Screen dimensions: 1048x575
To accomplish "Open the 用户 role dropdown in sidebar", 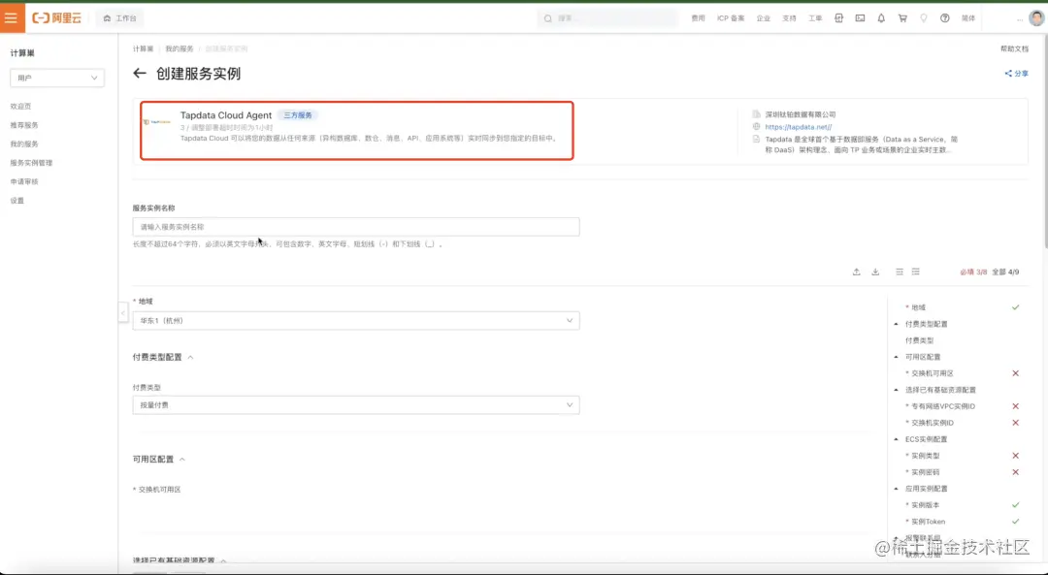I will (57, 79).
